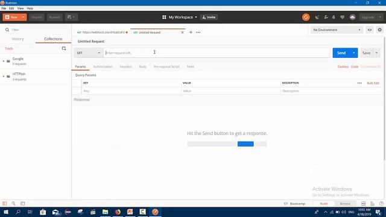Viewport: 386px width, 217px height.
Task: Open the Cookies link
Action: coord(343,67)
